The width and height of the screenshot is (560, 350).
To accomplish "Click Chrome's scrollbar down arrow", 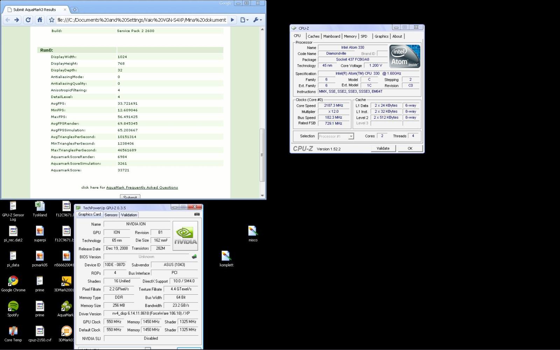I will [x=262, y=195].
